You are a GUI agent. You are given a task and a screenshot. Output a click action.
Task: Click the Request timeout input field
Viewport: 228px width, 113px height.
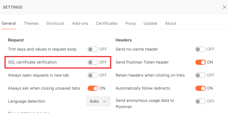[99, 111]
